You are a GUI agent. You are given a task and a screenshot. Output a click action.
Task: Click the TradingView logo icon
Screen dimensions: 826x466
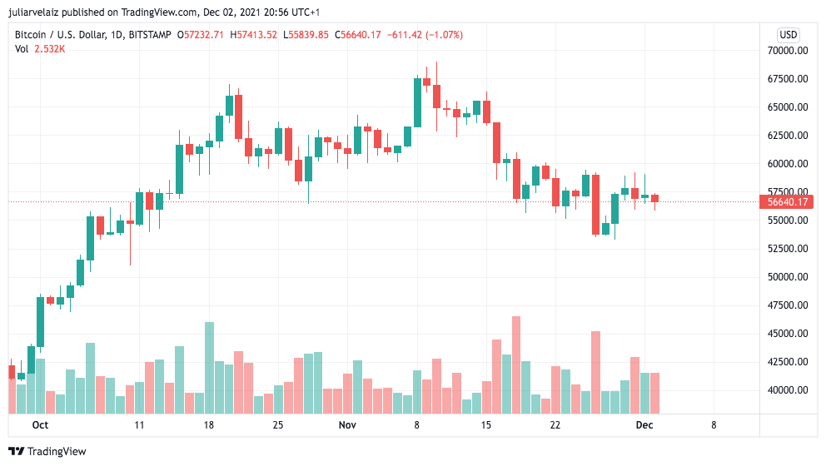(x=17, y=451)
